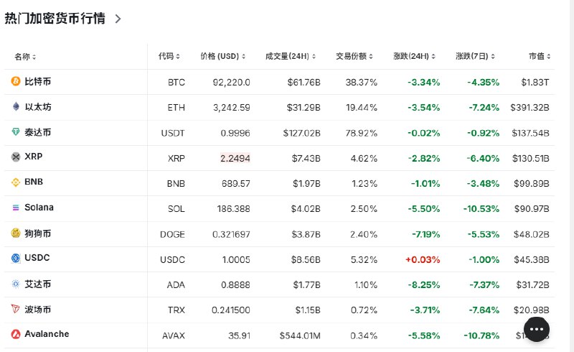The width and height of the screenshot is (574, 352).
Task: Click Dogecoin price 0.321697
Action: 231,234
